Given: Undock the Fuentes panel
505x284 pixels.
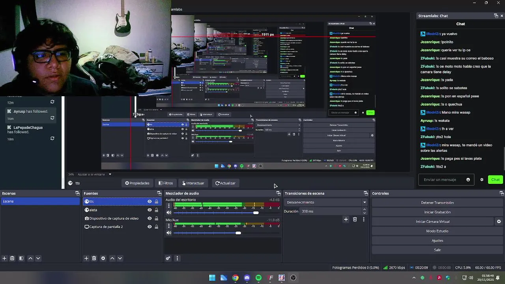Looking at the screenshot, I should [x=159, y=193].
